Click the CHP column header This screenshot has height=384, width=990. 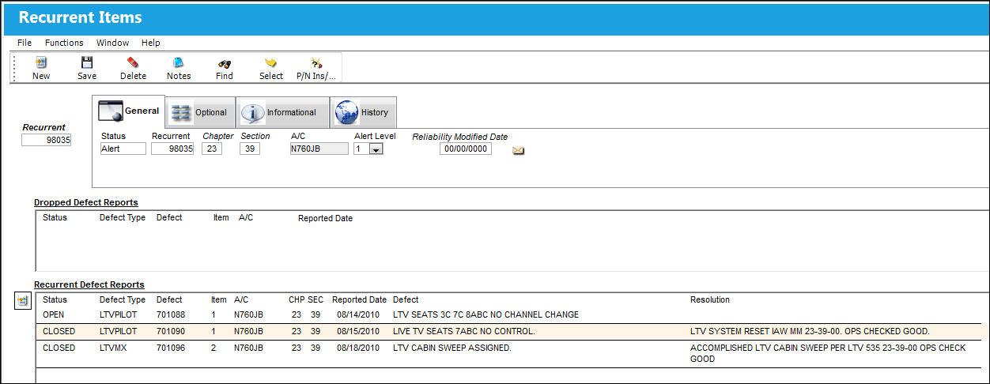(x=297, y=299)
